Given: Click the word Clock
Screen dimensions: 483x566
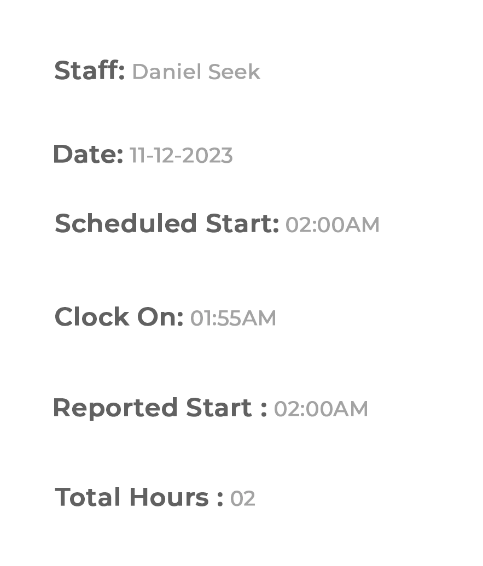Looking at the screenshot, I should [x=92, y=317].
